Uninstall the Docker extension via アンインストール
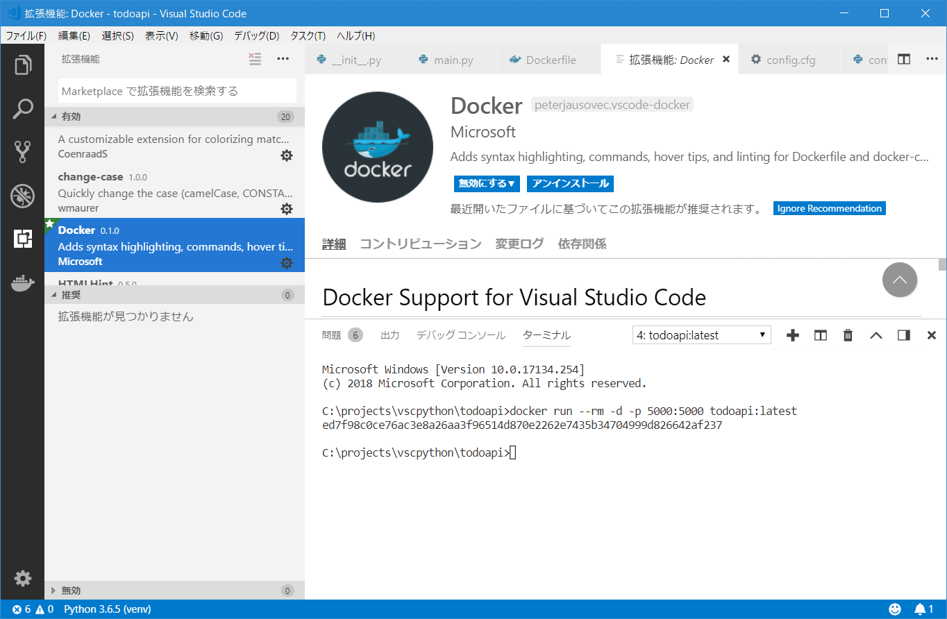 (569, 183)
